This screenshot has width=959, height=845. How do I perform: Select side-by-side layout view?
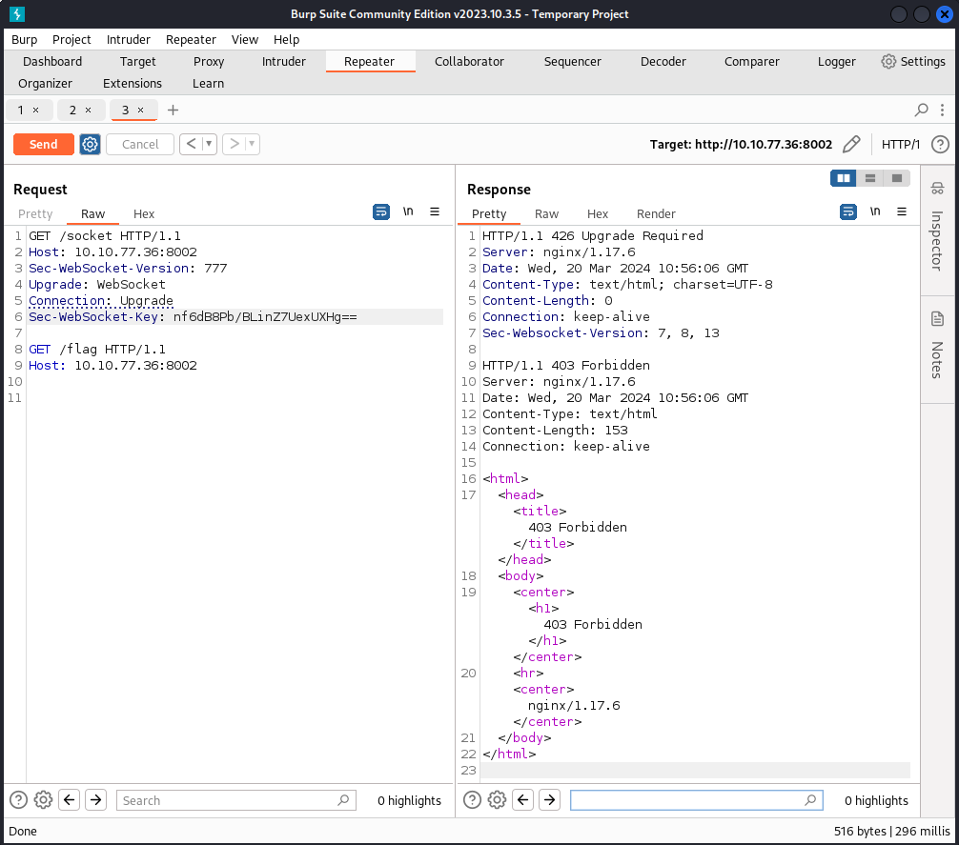click(844, 178)
